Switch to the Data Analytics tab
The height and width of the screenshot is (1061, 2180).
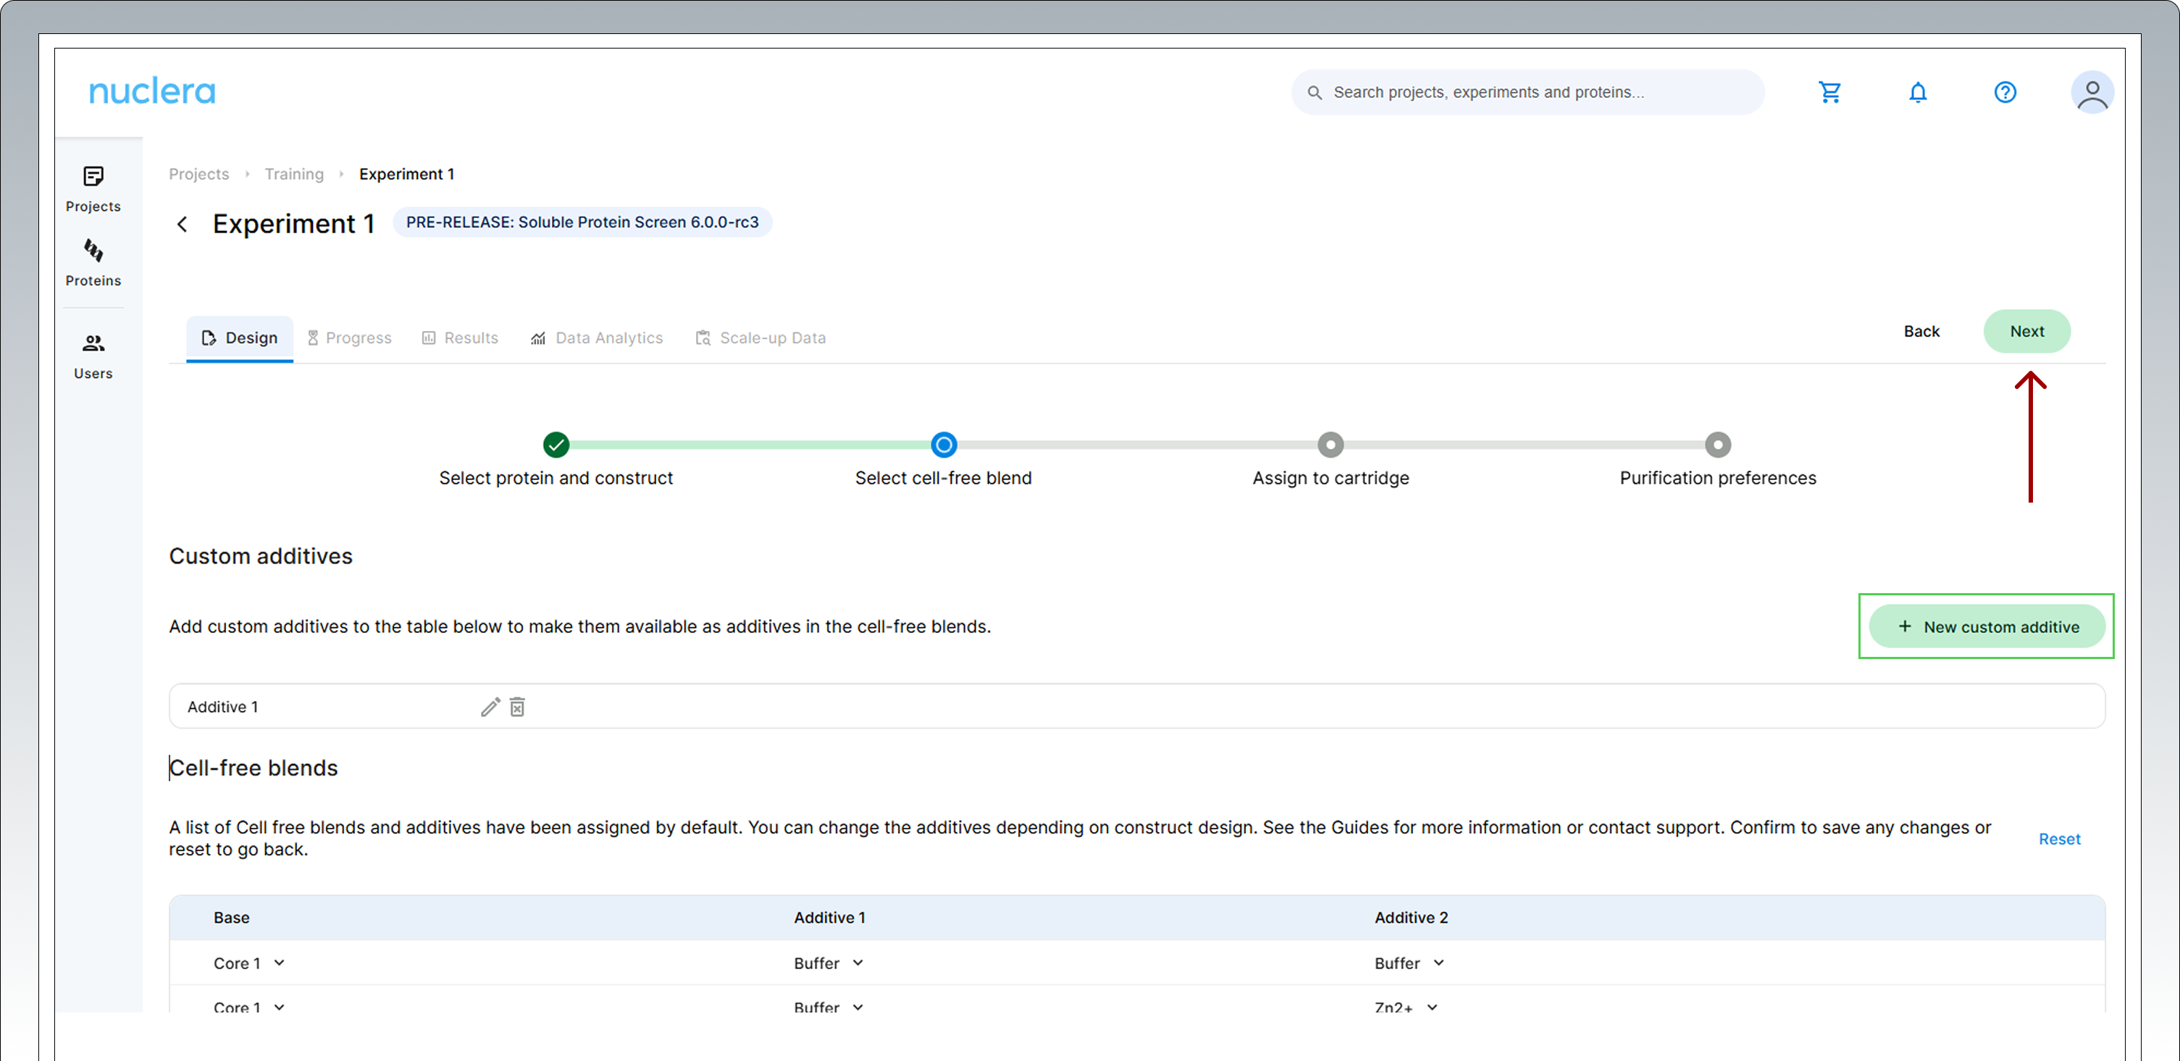coord(597,337)
